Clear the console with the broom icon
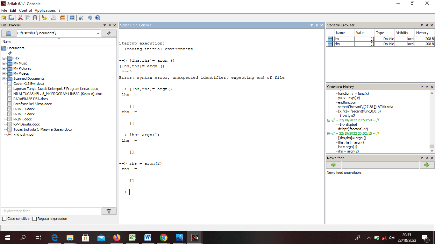Viewport: 435px width, 244px height. click(x=44, y=18)
